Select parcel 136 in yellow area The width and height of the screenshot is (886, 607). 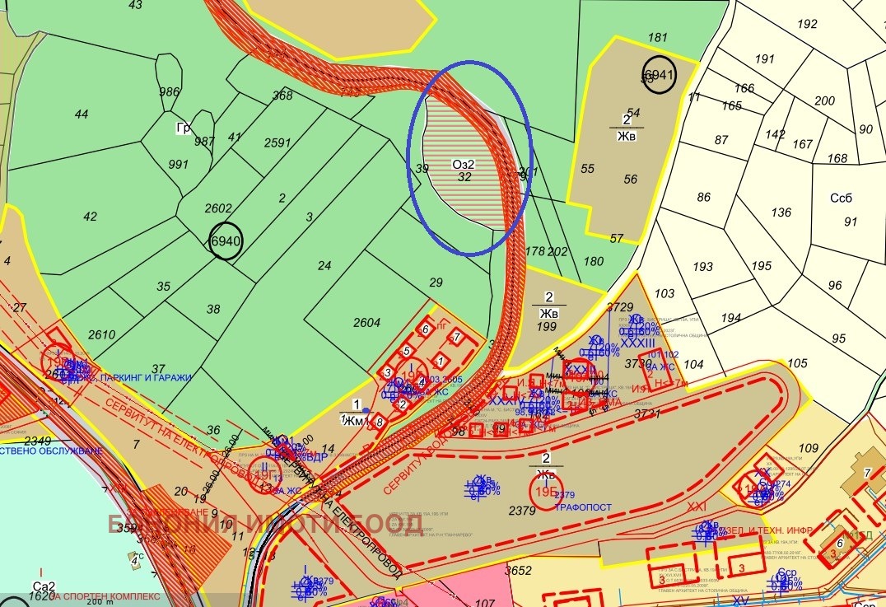click(781, 213)
